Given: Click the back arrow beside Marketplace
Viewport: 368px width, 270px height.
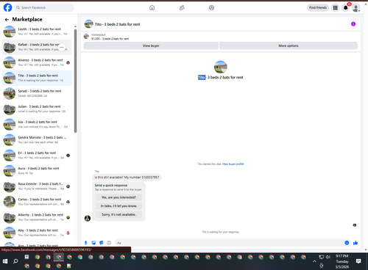Looking at the screenshot, I should pyautogui.click(x=7, y=19).
